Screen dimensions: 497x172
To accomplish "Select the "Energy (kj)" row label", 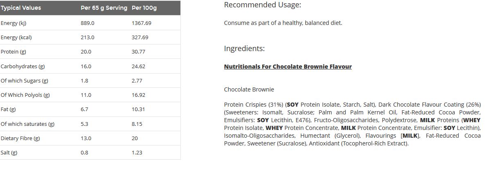I will point(13,23).
